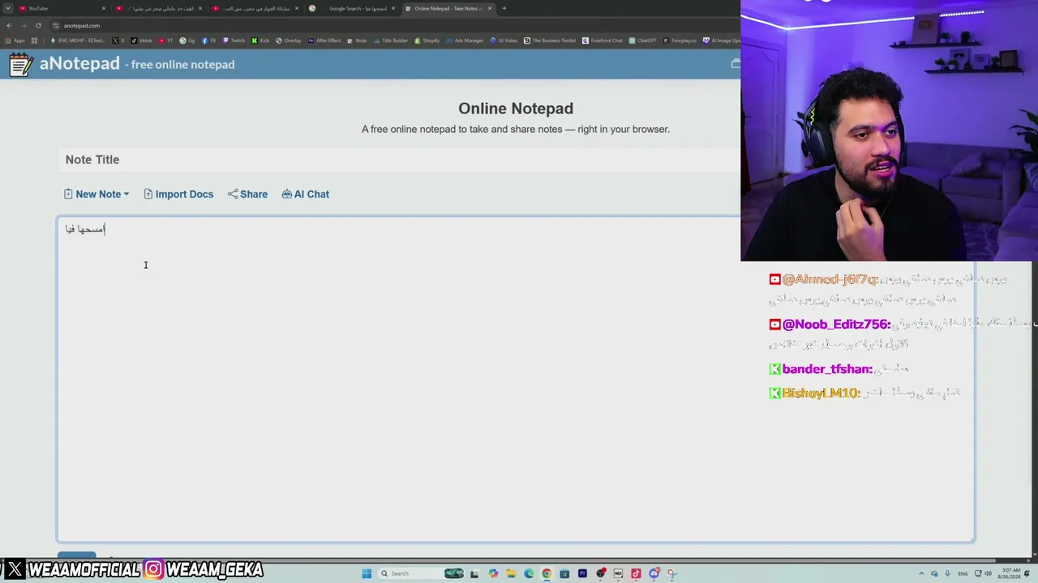The image size is (1038, 583).
Task: Open the clock and date panel
Action: click(x=1010, y=573)
